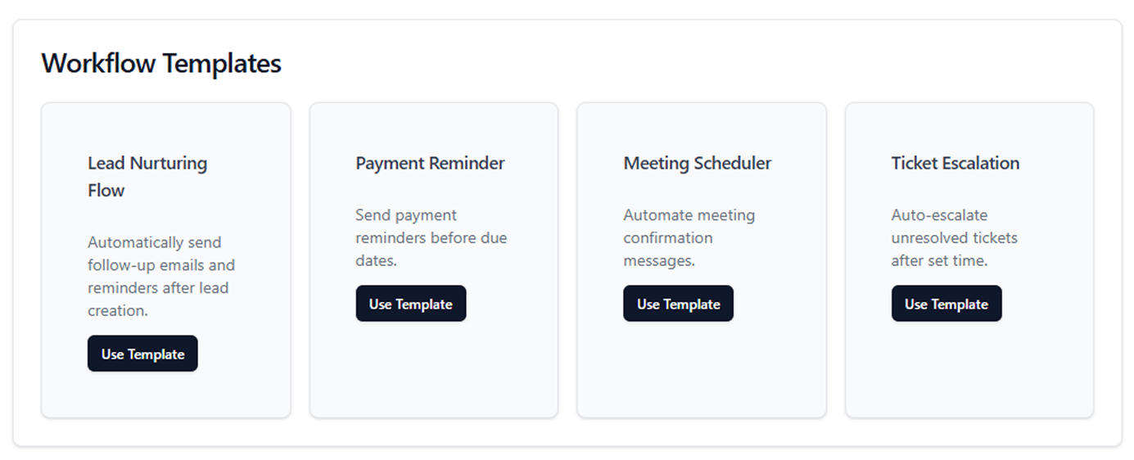
Task: Click the follow-up emails description text
Action: (x=161, y=276)
